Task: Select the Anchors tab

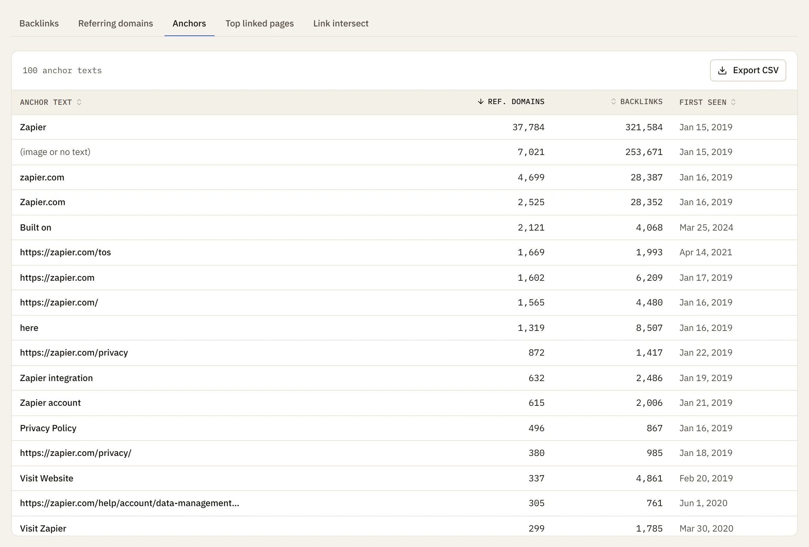Action: pos(190,23)
